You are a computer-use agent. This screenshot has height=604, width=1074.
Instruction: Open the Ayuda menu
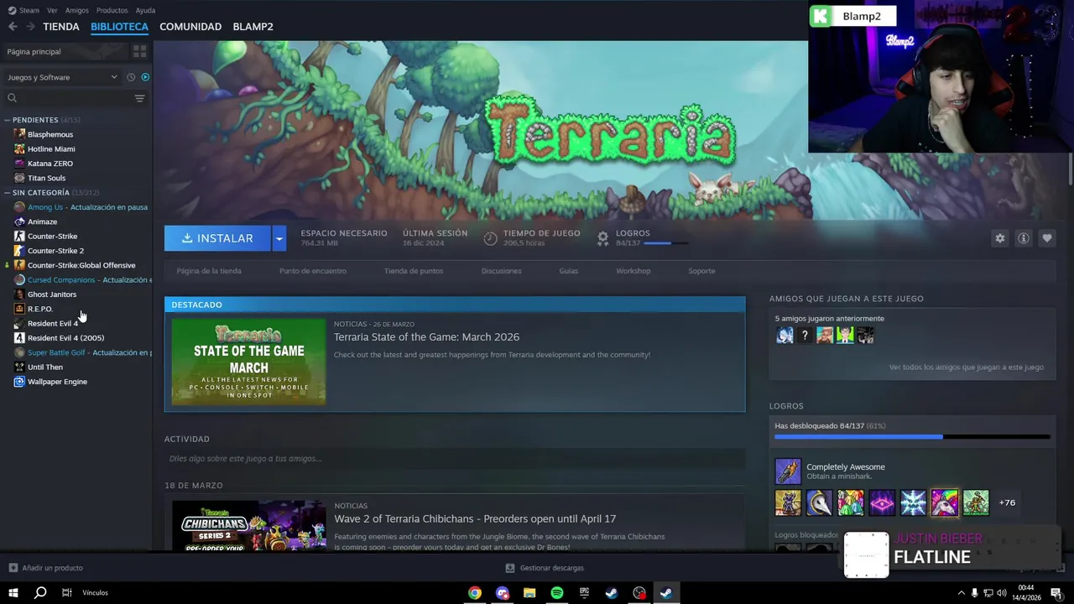point(145,10)
